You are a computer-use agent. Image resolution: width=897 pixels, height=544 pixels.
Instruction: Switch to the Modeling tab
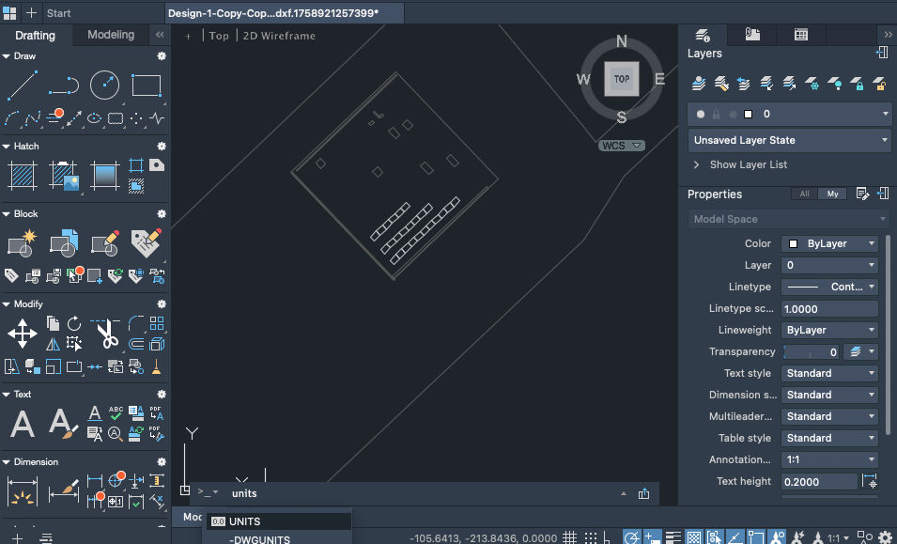point(111,35)
